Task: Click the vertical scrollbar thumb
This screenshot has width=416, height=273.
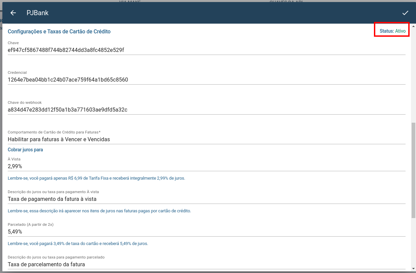Action: point(413,170)
